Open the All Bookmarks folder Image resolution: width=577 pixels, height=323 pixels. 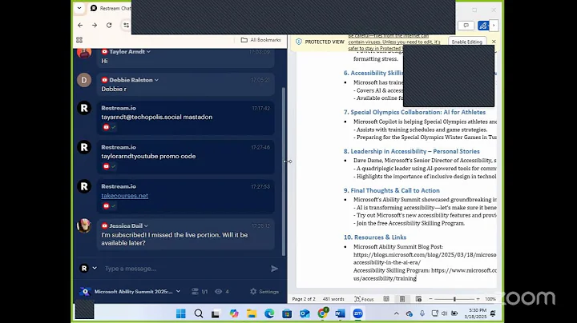click(261, 40)
